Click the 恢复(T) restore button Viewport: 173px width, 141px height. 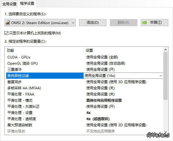pyautogui.click(x=154, y=23)
